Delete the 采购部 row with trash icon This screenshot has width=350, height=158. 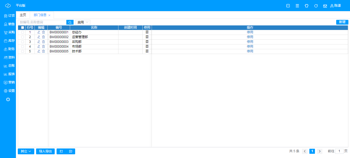point(44,42)
